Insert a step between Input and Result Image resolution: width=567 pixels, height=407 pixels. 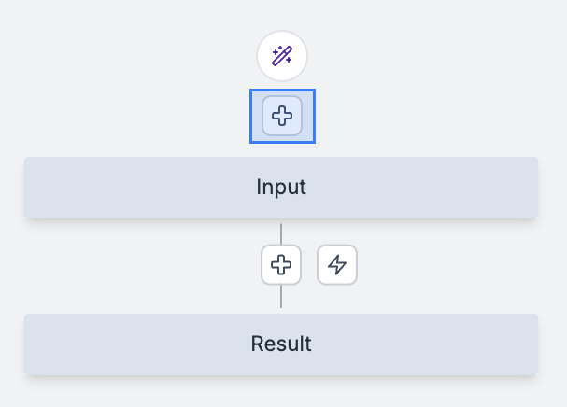(281, 265)
